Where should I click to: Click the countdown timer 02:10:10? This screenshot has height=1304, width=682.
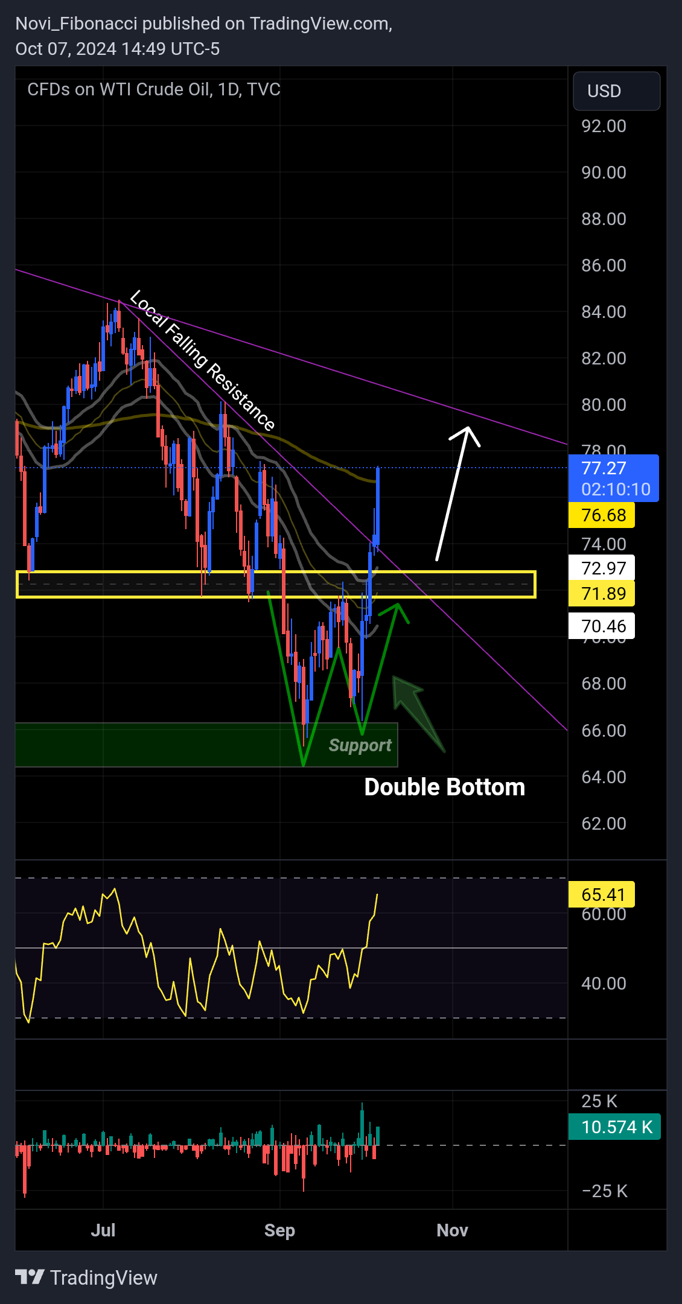[616, 489]
